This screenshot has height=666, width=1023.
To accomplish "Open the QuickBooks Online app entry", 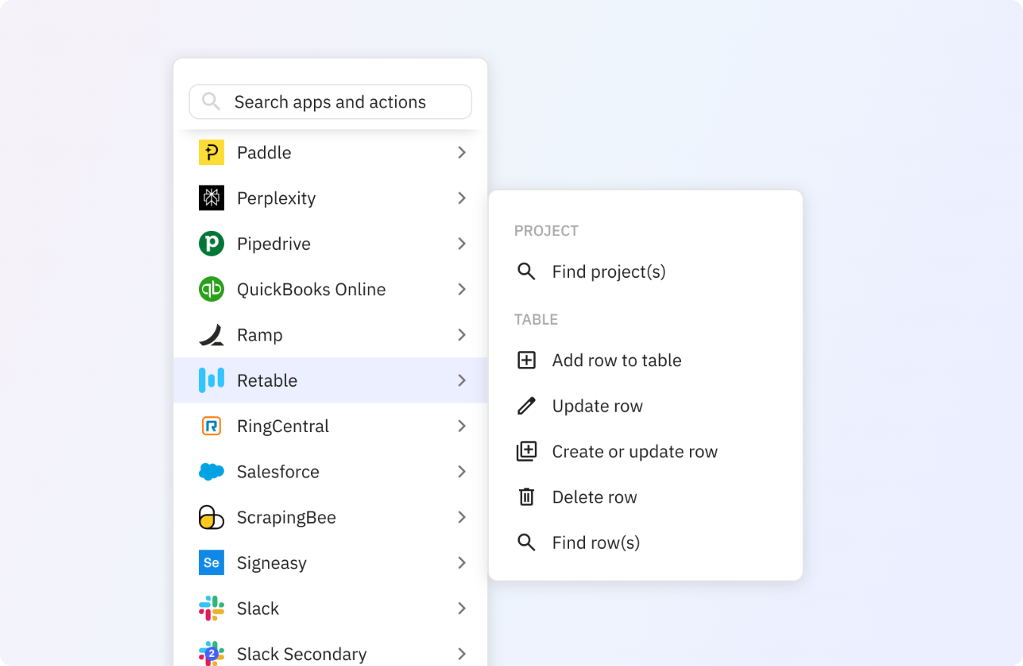I will [x=330, y=289].
